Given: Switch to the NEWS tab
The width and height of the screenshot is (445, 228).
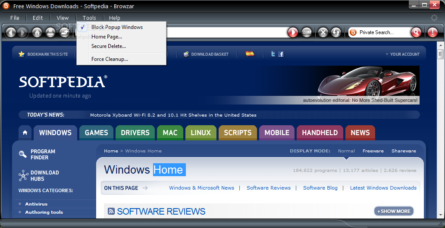Looking at the screenshot, I should click(360, 133).
